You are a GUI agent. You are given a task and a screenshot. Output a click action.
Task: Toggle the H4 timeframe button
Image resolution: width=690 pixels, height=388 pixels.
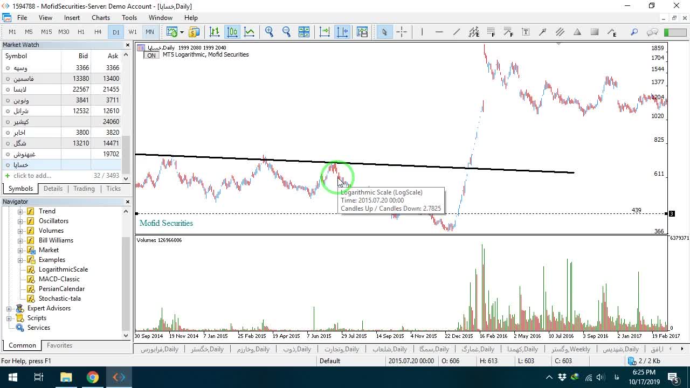tap(98, 32)
